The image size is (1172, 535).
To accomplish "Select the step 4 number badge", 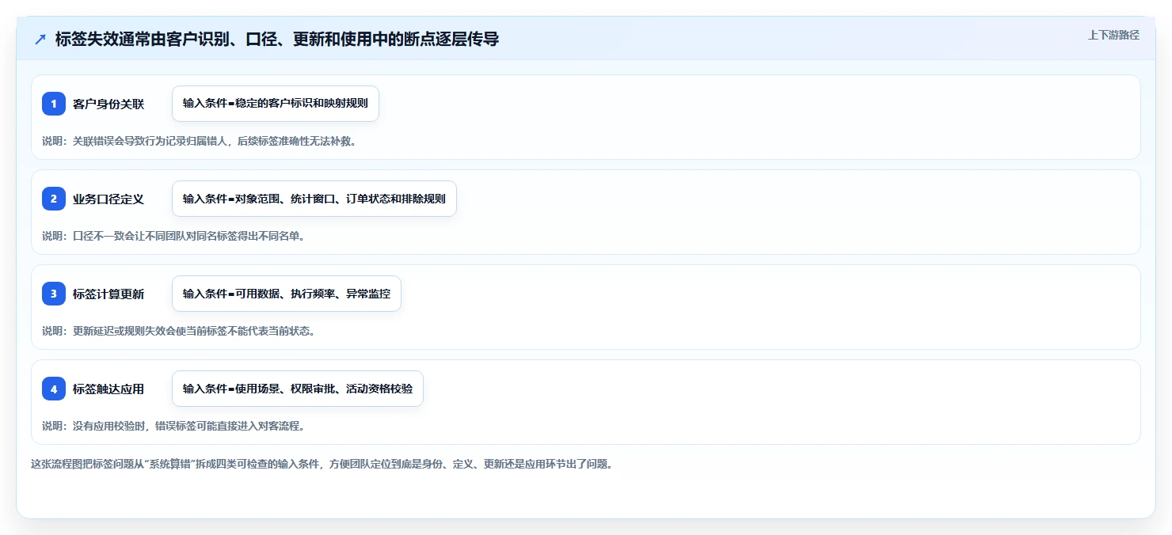I will coord(54,389).
